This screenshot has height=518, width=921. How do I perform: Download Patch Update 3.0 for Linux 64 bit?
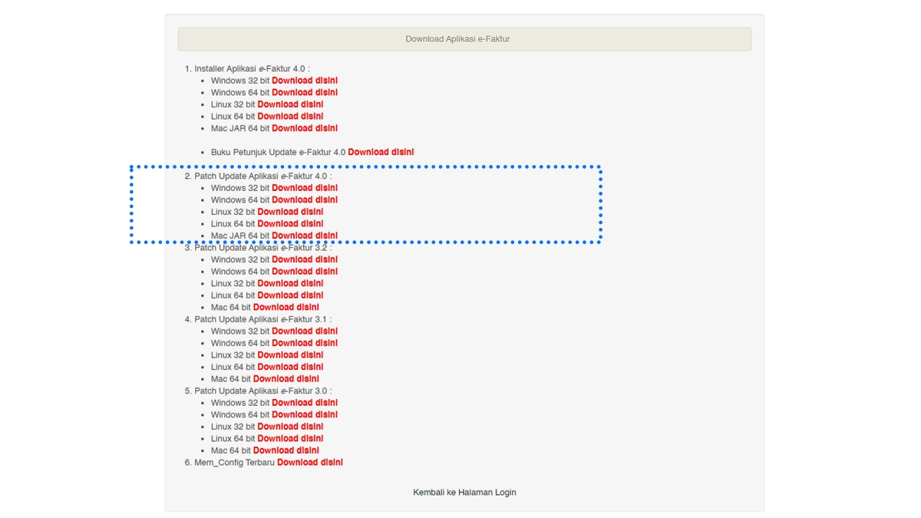[290, 438]
